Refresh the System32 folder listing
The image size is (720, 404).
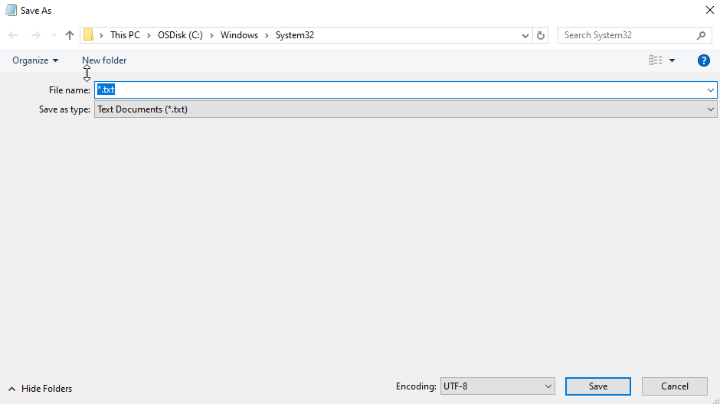(x=542, y=35)
